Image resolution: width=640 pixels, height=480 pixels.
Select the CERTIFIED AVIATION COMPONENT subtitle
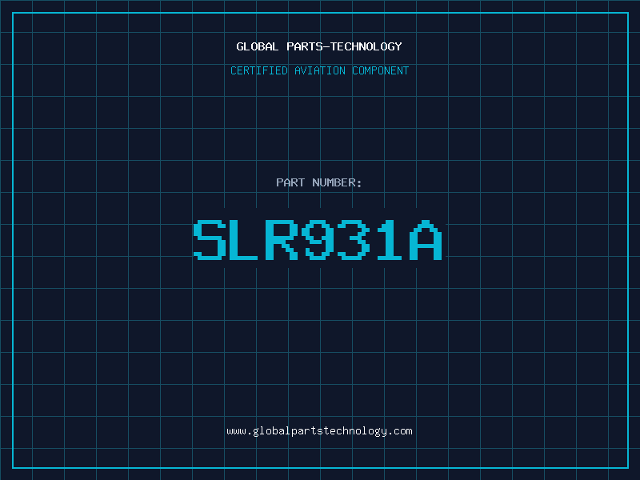tap(319, 70)
